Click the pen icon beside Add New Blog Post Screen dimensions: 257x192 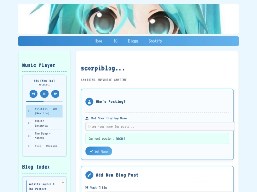tap(89, 175)
